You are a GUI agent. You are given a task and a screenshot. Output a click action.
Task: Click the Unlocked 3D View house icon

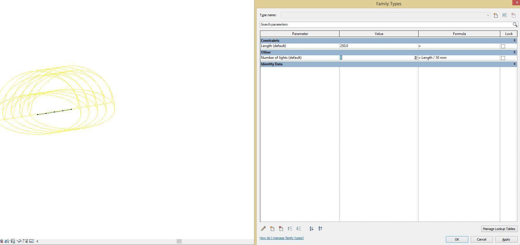pos(13,241)
